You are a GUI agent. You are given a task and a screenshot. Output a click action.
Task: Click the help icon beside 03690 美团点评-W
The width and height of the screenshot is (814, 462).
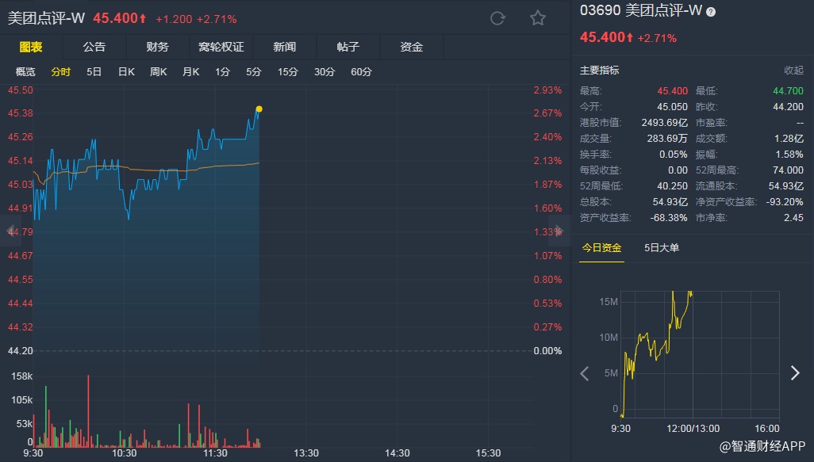click(x=711, y=12)
